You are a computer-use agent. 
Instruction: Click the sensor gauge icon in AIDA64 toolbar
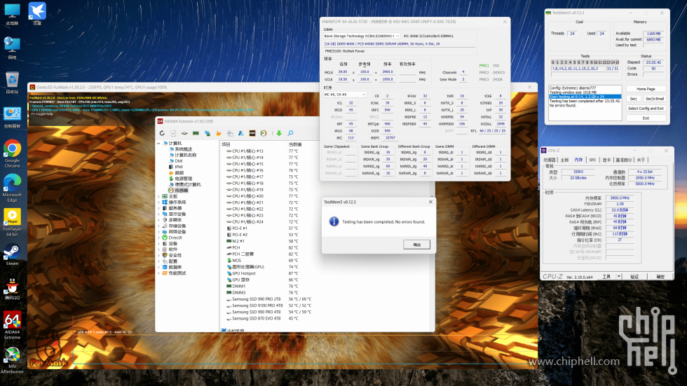264,133
